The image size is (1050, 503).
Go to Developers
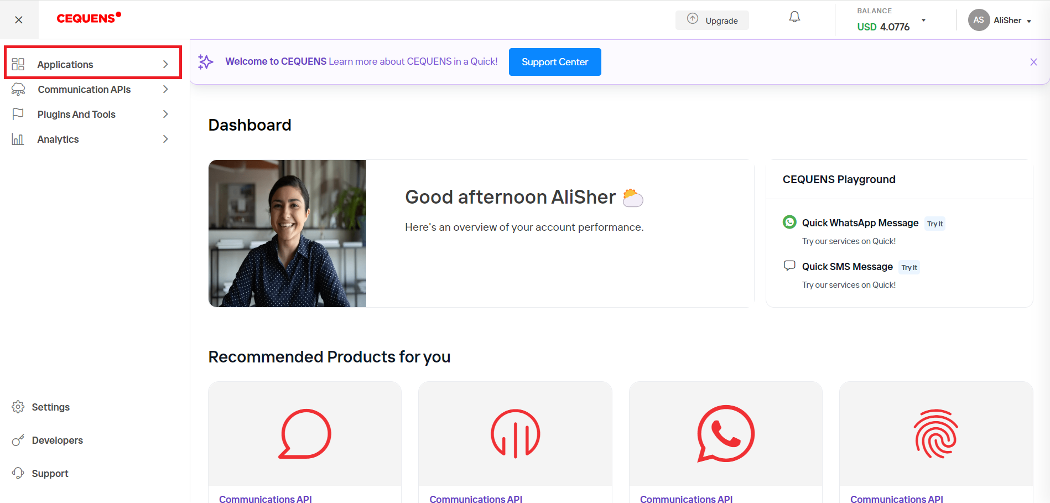58,440
